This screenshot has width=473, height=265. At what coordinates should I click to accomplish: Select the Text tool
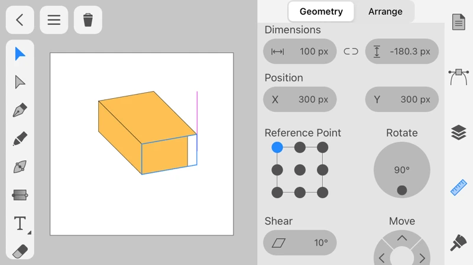pos(20,224)
